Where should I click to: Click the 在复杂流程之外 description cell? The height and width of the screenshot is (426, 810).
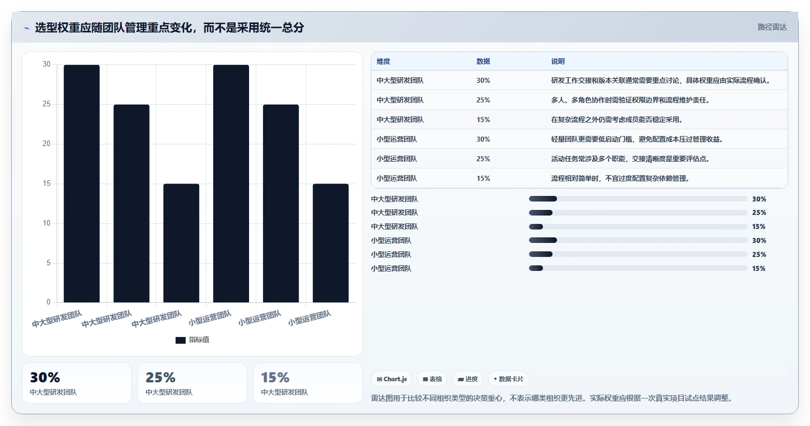(x=617, y=120)
